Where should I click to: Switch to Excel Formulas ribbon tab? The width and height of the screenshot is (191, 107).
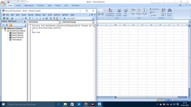coord(41,5)
